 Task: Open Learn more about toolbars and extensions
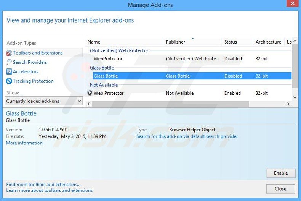click(49, 190)
